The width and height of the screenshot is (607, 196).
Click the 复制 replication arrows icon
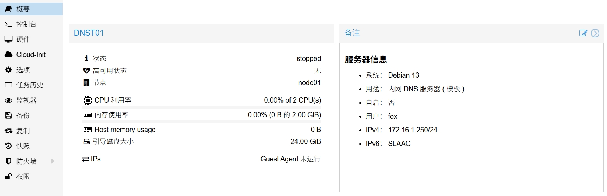coord(8,131)
